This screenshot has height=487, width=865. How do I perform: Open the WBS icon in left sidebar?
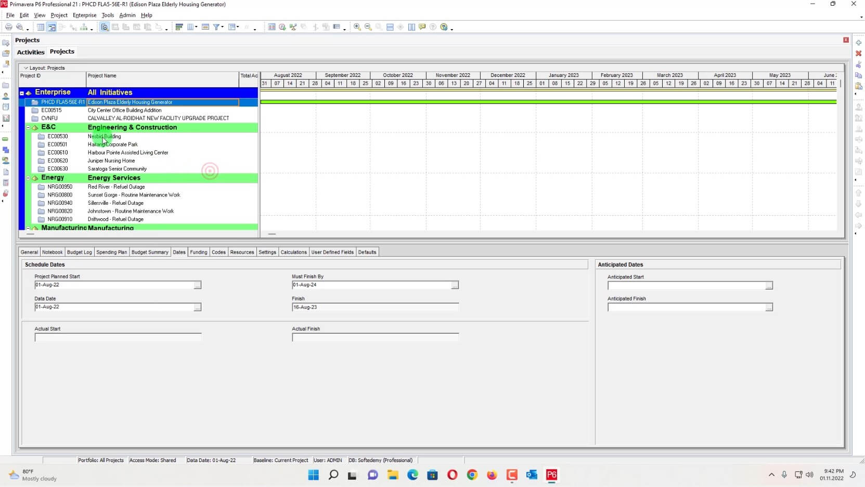[6, 150]
